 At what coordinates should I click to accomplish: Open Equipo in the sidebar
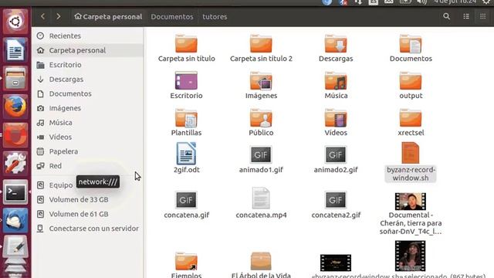tap(60, 185)
